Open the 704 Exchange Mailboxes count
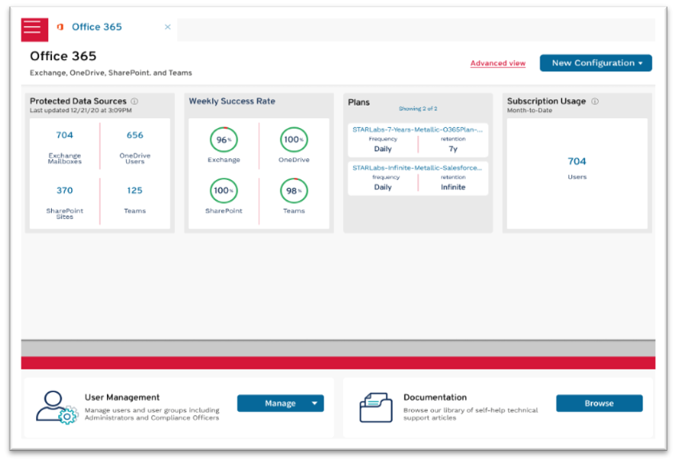This screenshot has width=677, height=463. point(64,135)
